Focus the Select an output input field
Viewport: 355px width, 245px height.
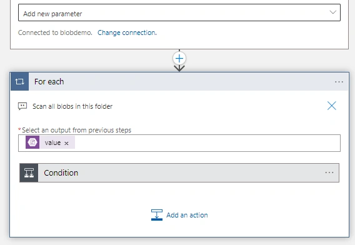coord(179,143)
